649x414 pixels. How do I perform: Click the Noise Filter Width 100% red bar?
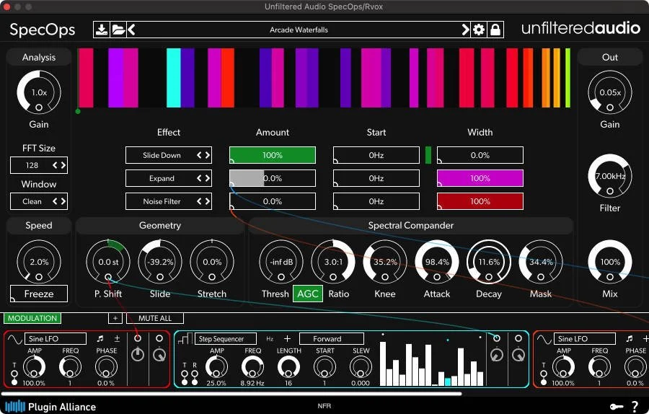pos(480,202)
